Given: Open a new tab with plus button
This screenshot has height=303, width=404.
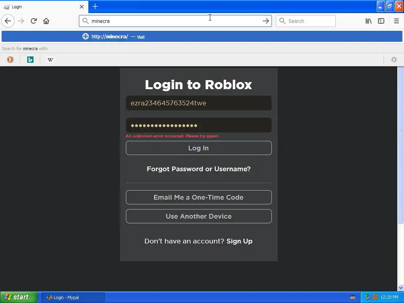Looking at the screenshot, I should point(95,6).
